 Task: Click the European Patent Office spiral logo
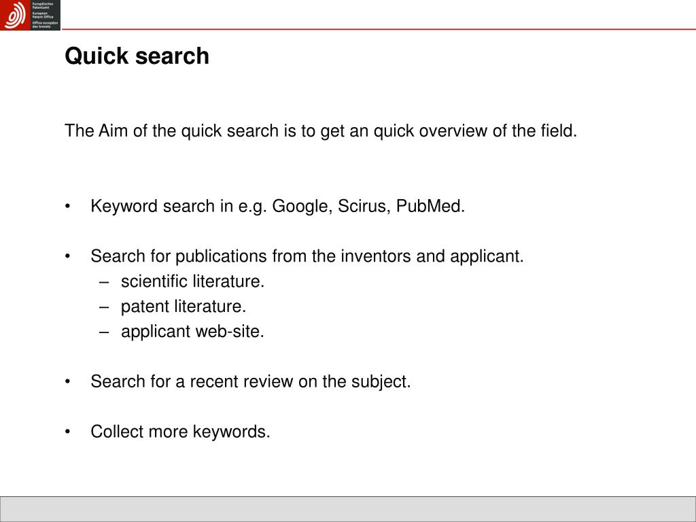point(15,15)
